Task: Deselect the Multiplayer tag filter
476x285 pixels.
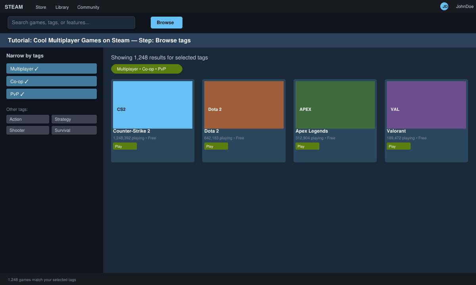Action: click(x=52, y=68)
